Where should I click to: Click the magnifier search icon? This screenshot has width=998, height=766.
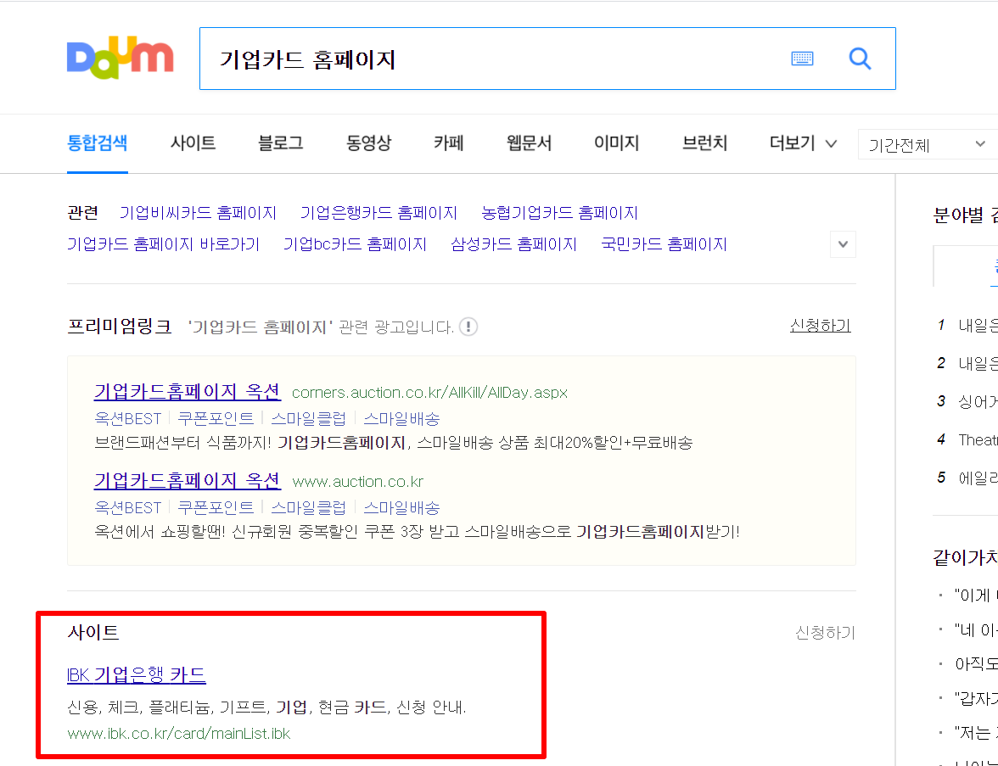[860, 59]
